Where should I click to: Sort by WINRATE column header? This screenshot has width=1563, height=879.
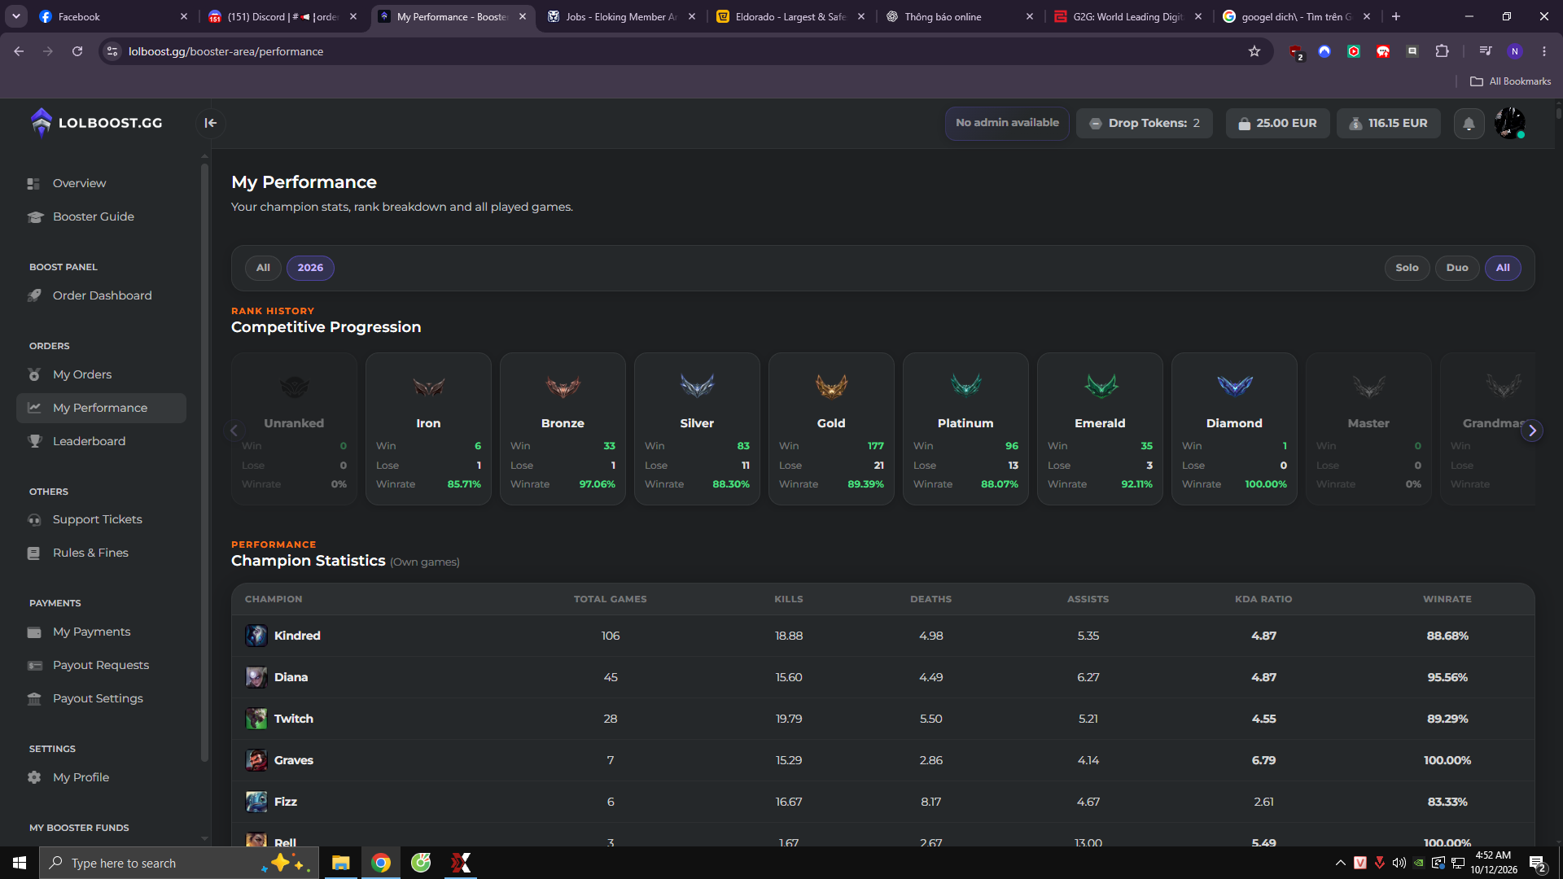pos(1447,599)
